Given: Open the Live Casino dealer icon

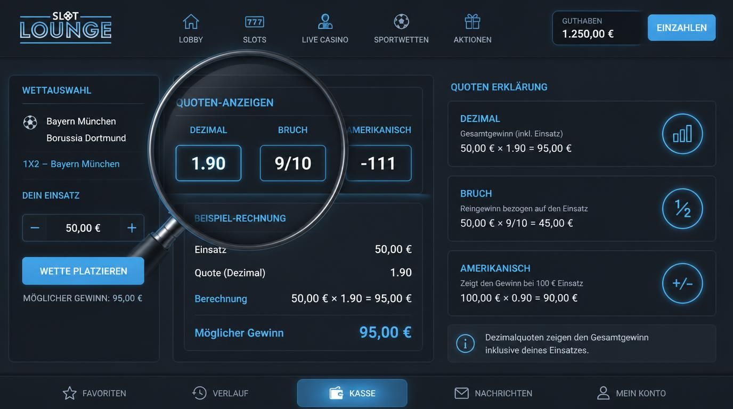Looking at the screenshot, I should [325, 22].
